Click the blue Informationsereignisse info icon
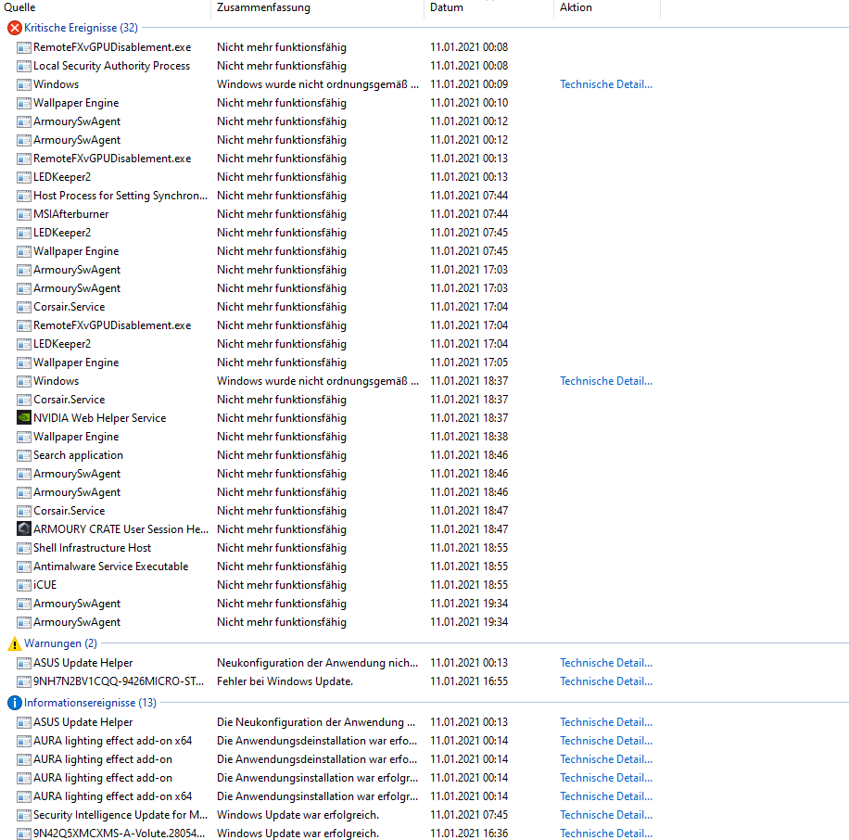This screenshot has height=840, width=849. (x=15, y=703)
